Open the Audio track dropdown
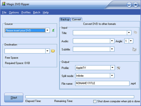The width and height of the screenshot is (141, 106). [112, 41]
